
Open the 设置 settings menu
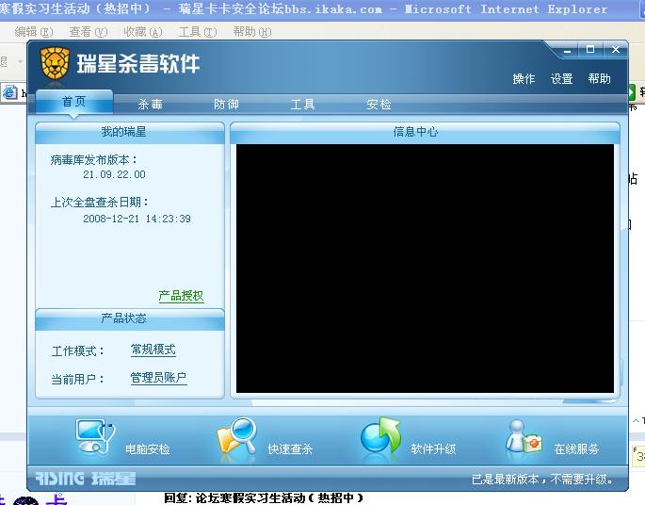561,78
